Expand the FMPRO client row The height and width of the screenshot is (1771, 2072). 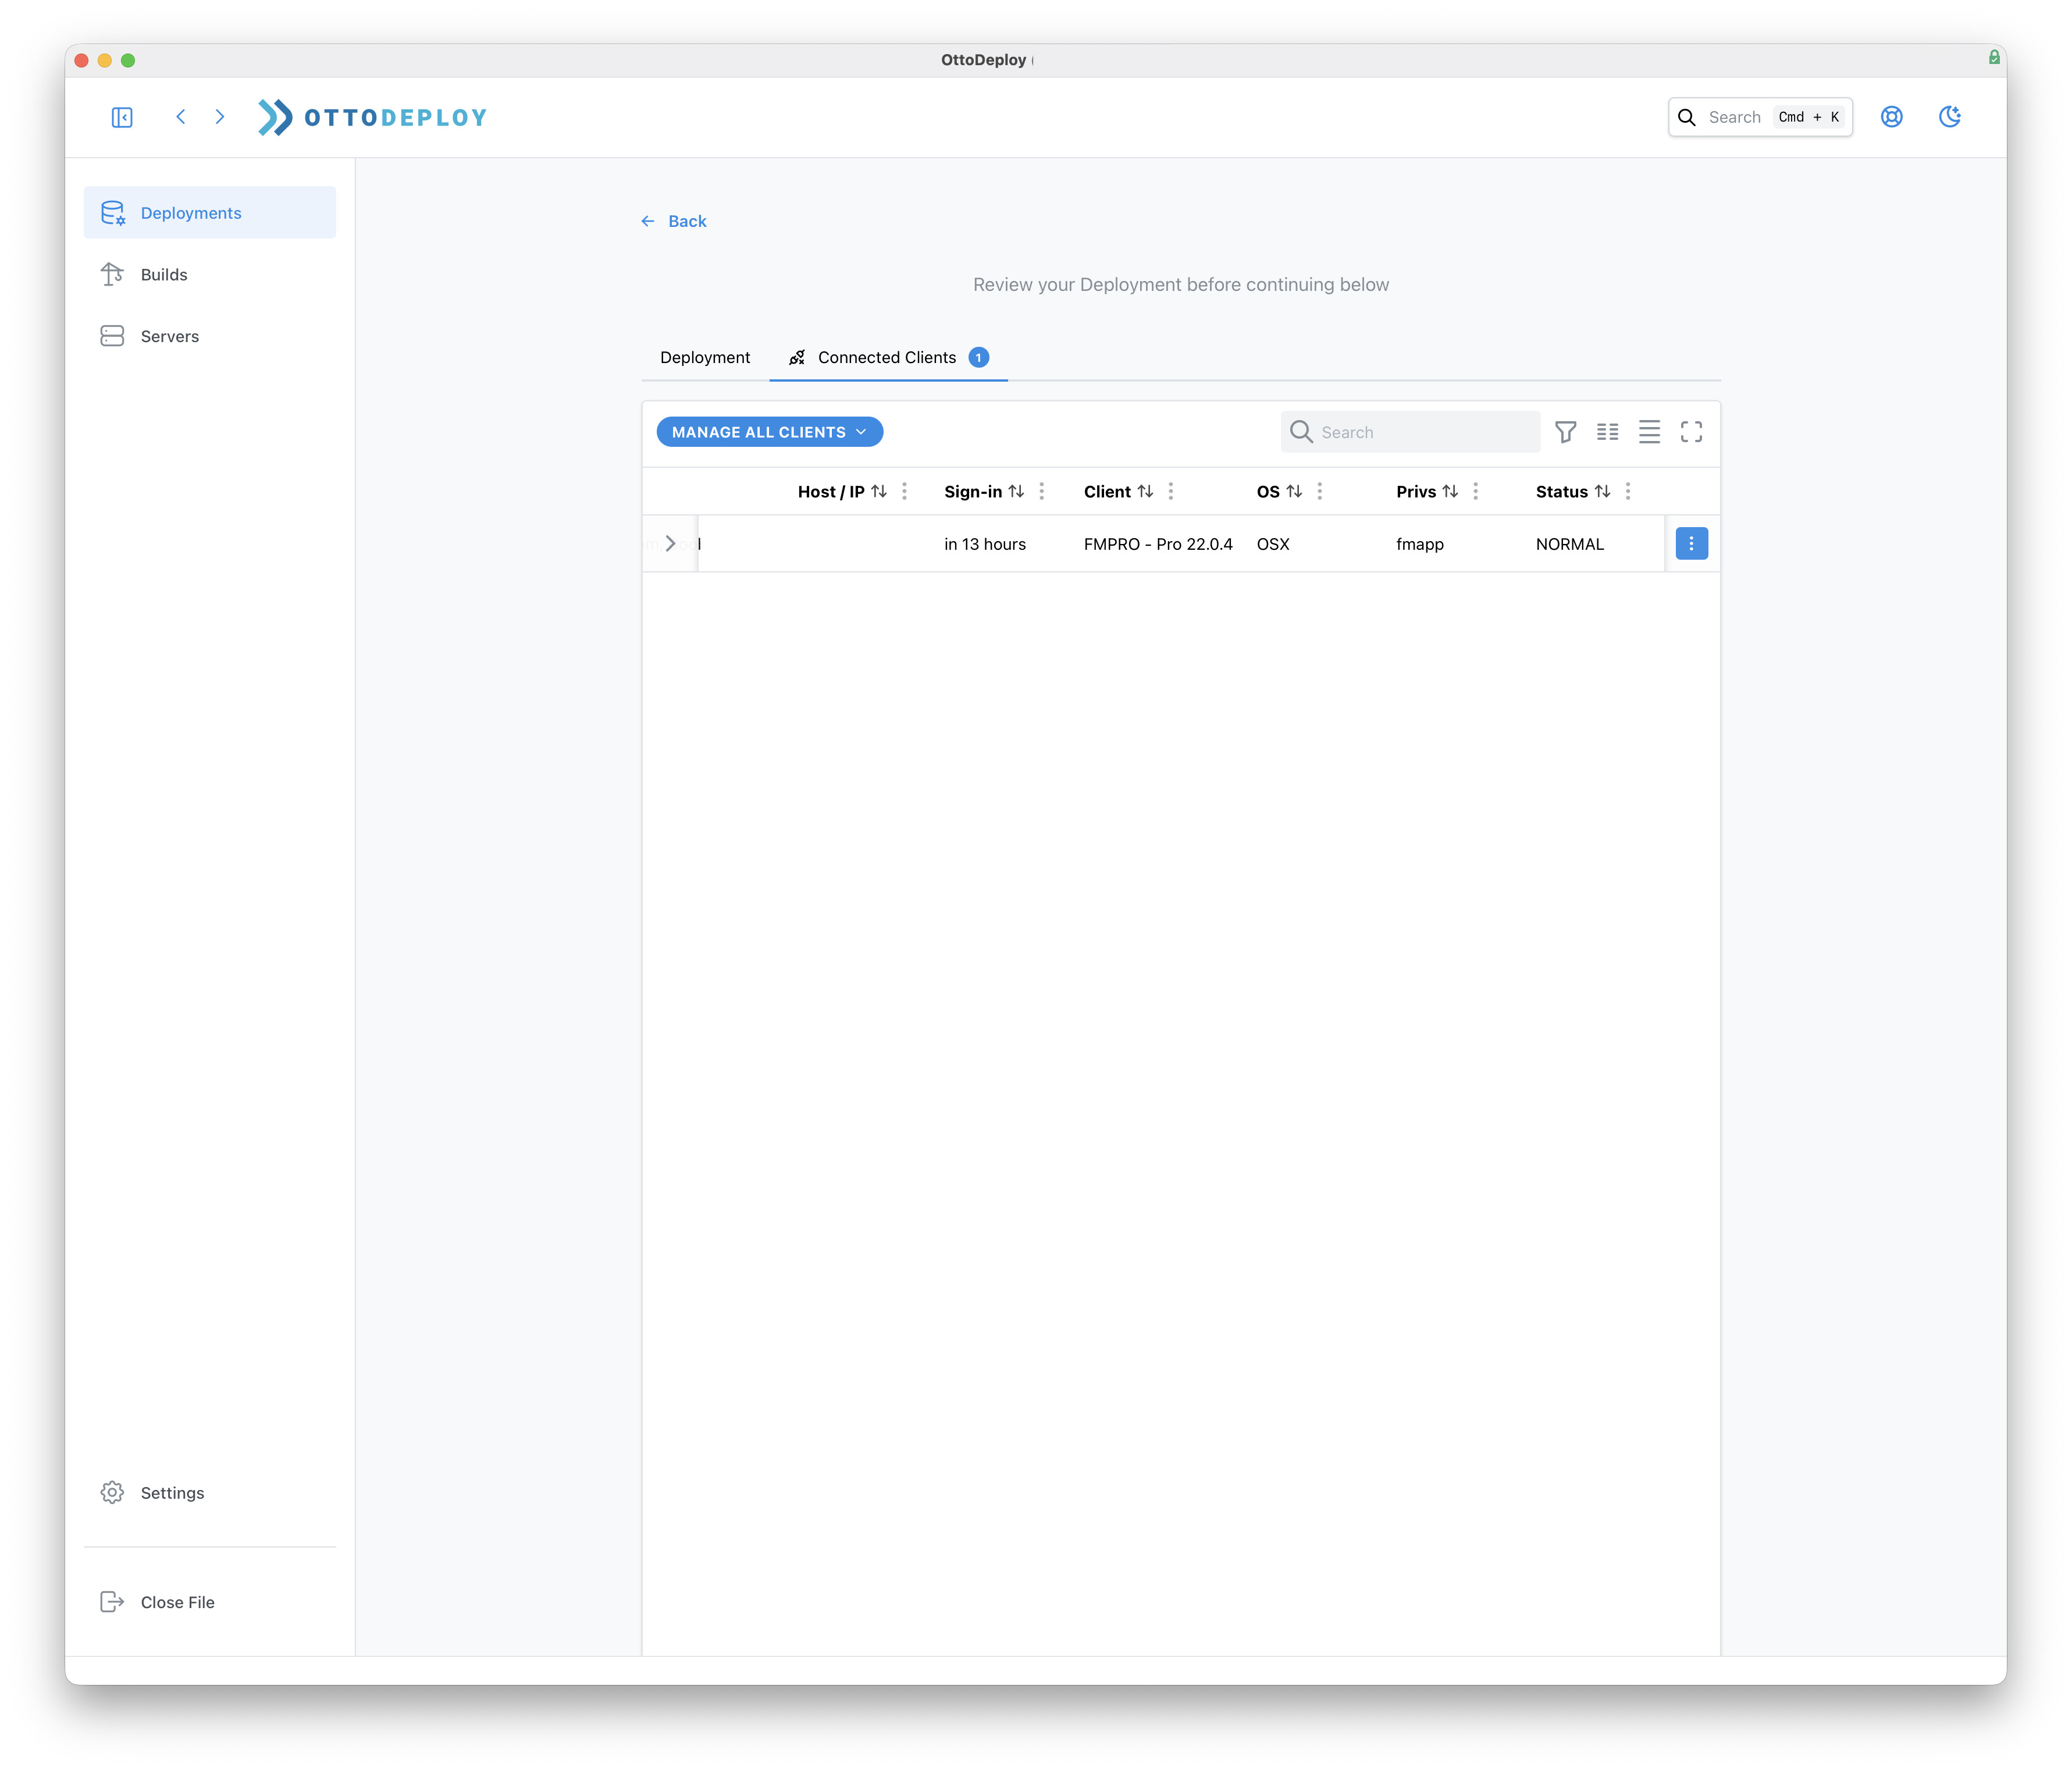(x=671, y=544)
